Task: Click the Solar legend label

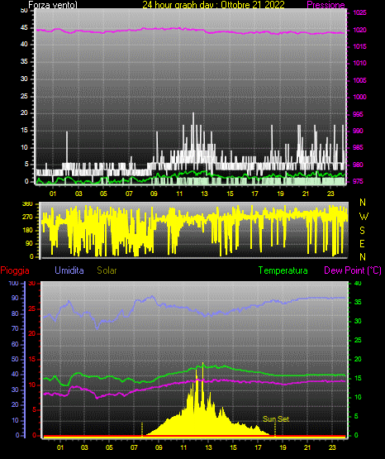Action: 107,270
